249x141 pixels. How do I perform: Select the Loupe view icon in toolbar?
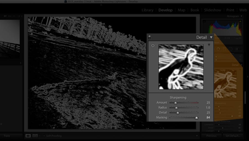pyautogui.click(x=28, y=136)
